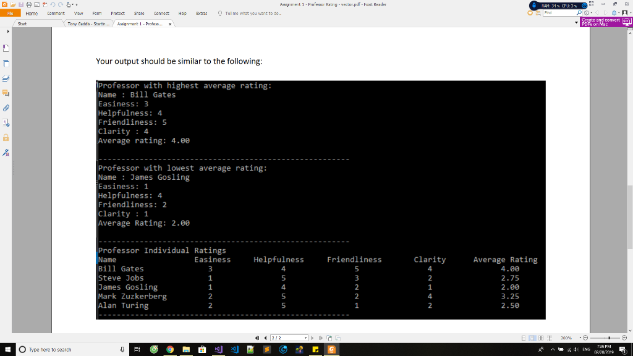Viewport: 633px width, 356px height.
Task: Open Google Chrome from the taskbar
Action: point(170,350)
